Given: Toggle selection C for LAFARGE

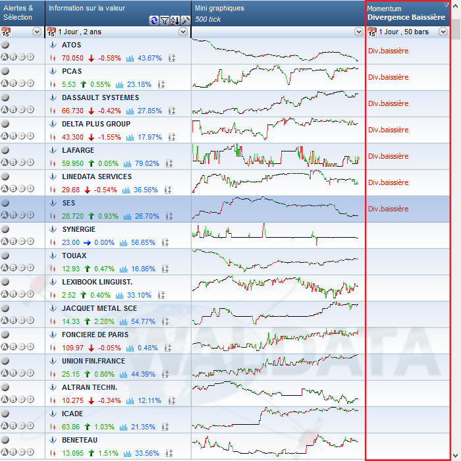Looking at the screenshot, I should click(x=22, y=162).
